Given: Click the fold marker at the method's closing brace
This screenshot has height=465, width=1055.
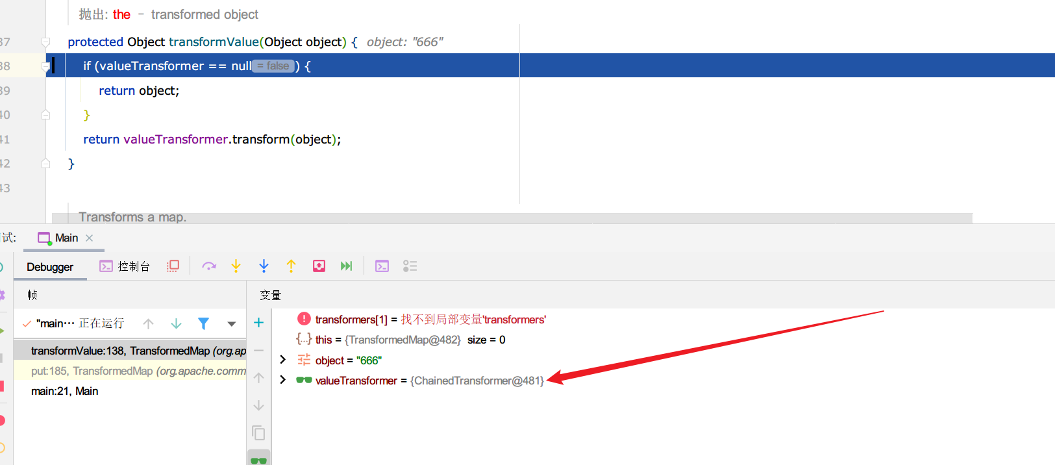Looking at the screenshot, I should tap(45, 164).
